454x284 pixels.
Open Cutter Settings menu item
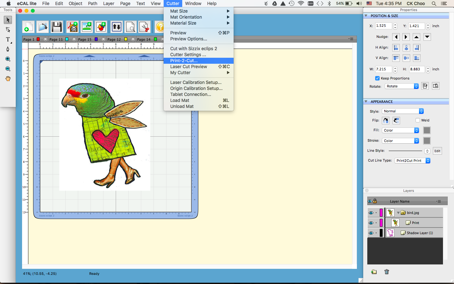199,55
